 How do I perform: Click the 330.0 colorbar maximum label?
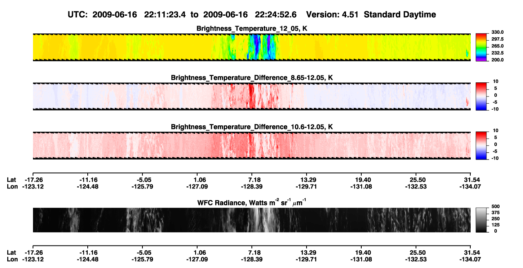point(497,32)
